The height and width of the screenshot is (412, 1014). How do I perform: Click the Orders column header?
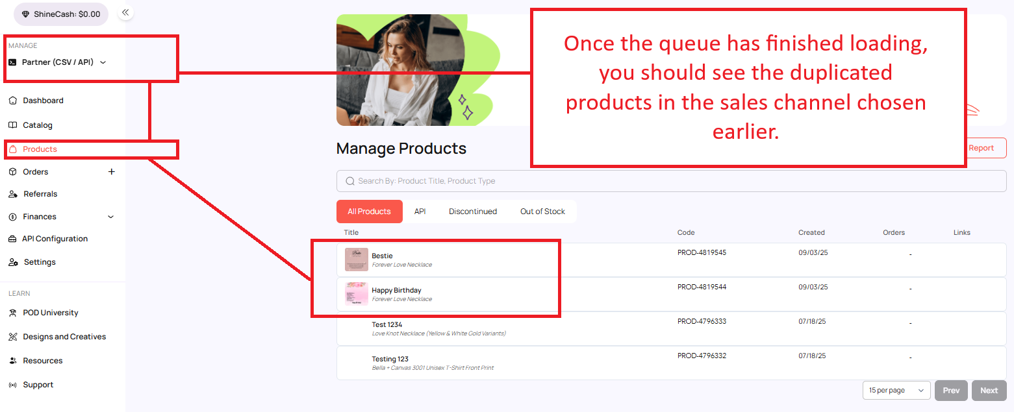tap(894, 232)
